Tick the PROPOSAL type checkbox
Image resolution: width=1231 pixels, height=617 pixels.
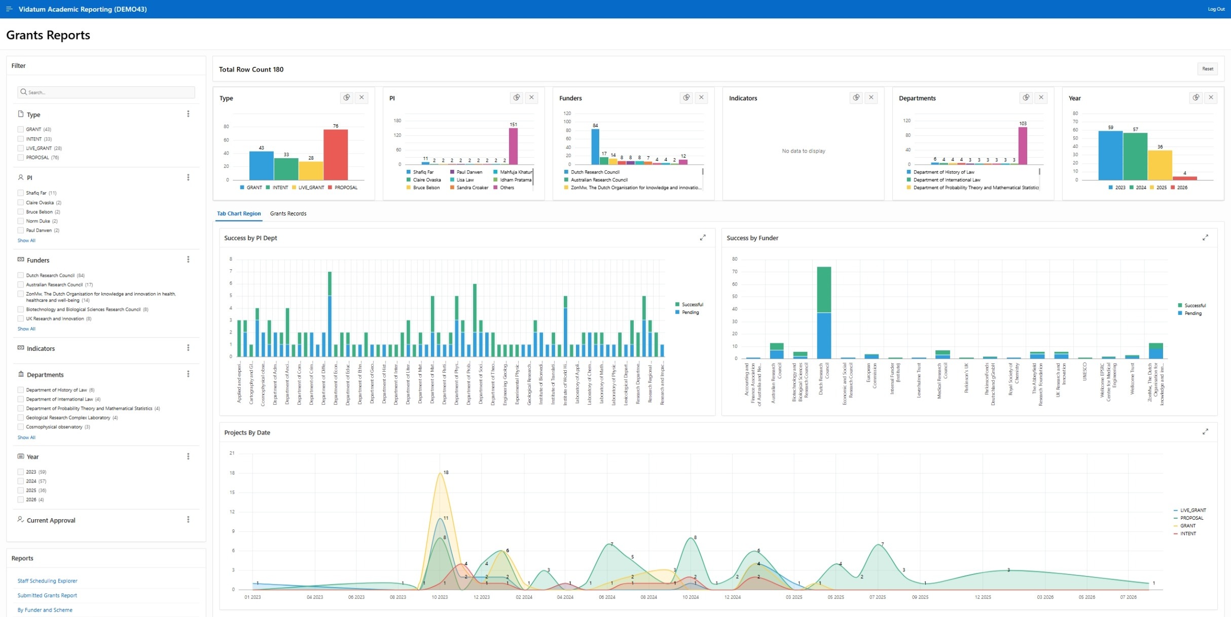coord(21,158)
